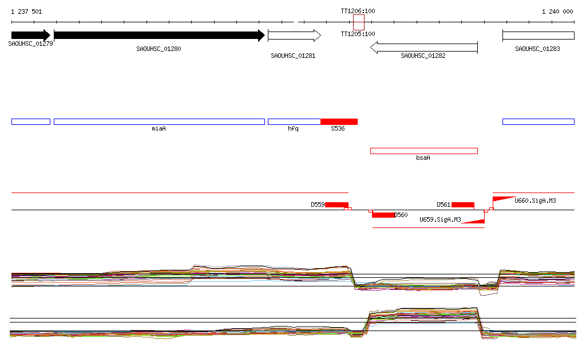Viewport: 586px width, 350px height.
Task: Click the SAOUHSC_01279 black gene arrow
Action: click(x=31, y=36)
